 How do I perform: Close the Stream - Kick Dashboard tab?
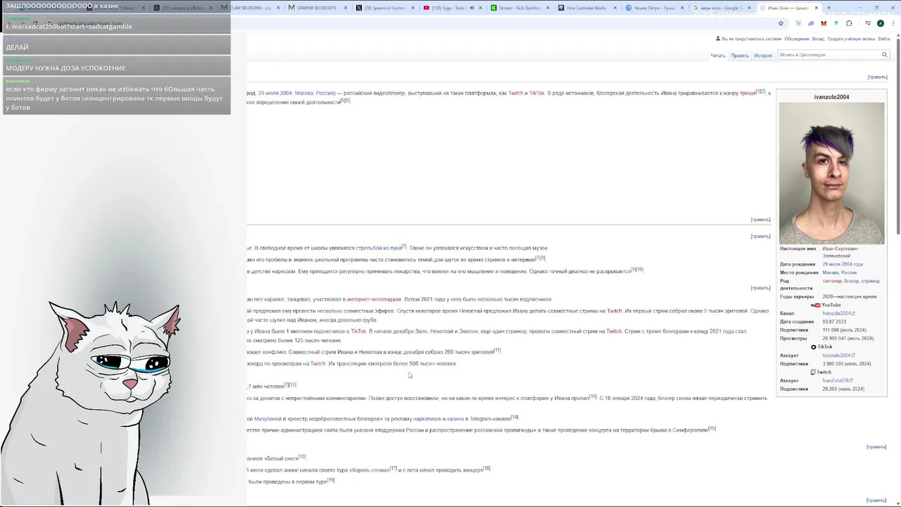(547, 8)
